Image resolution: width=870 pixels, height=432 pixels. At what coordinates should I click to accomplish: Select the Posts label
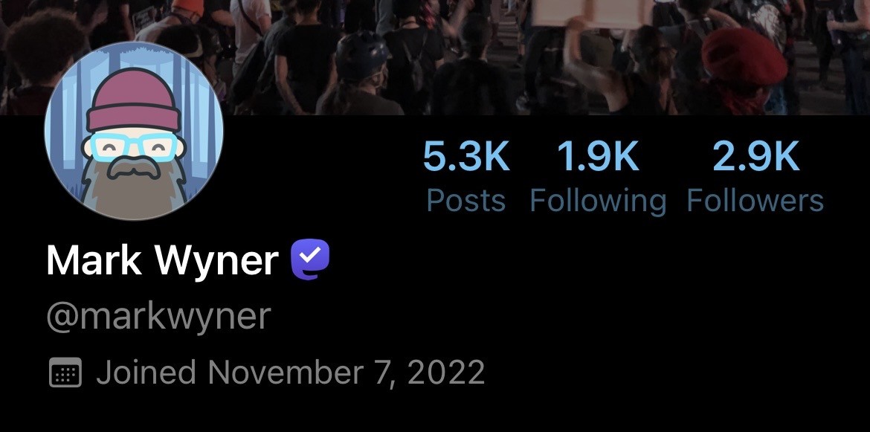(466, 201)
